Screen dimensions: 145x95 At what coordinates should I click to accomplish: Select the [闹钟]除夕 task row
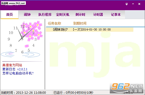coord(89,29)
